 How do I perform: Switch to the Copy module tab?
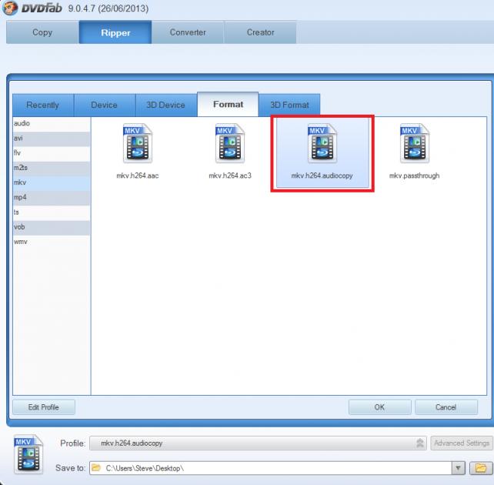[x=42, y=32]
